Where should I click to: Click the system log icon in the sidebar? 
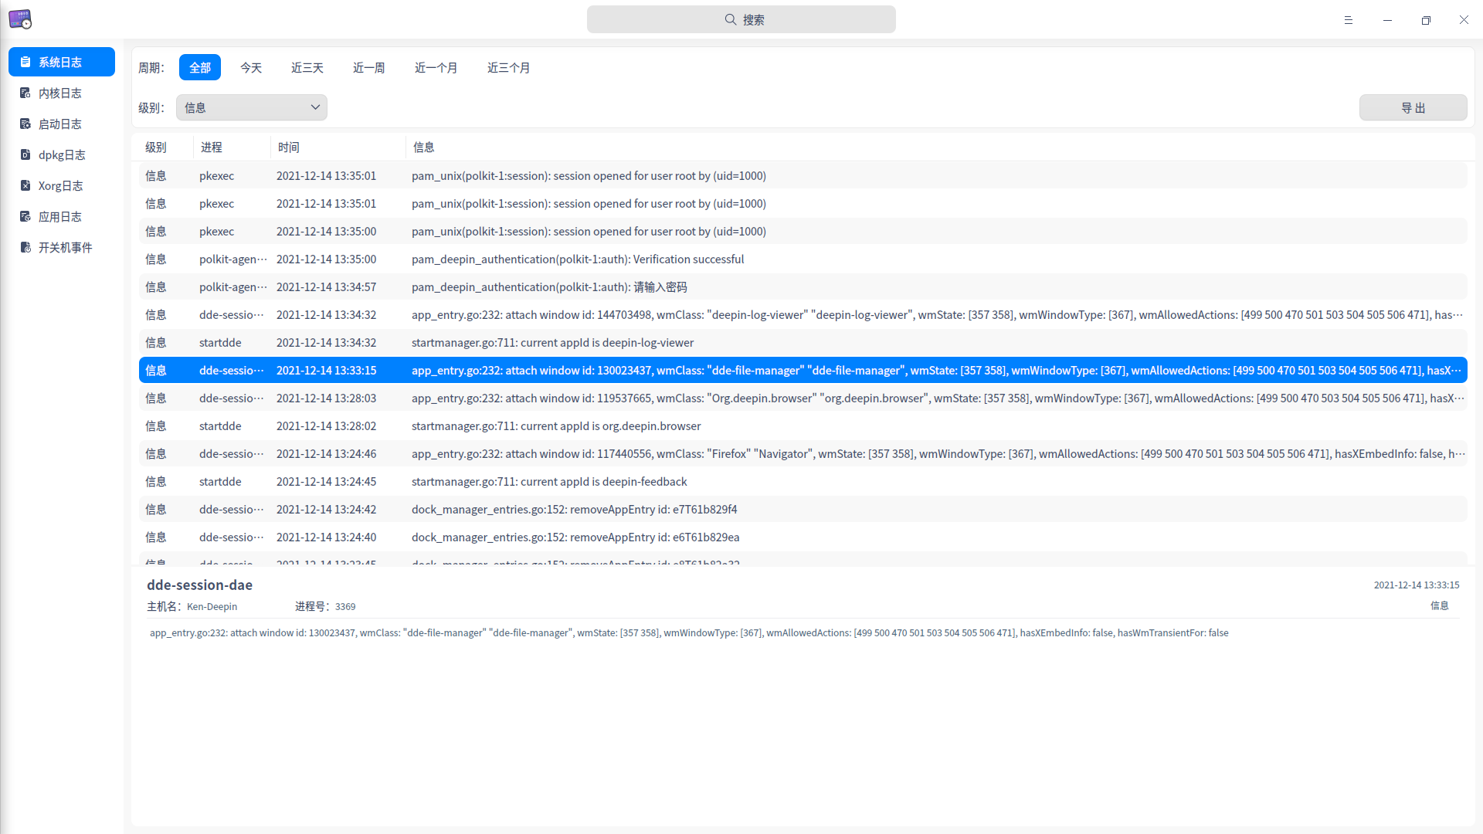(x=25, y=62)
